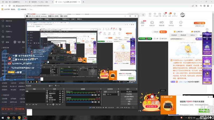Image resolution: width=214 pixels, height=120 pixels.
Task: Open settings gear of first mixer audio track
Action: tap(99, 95)
